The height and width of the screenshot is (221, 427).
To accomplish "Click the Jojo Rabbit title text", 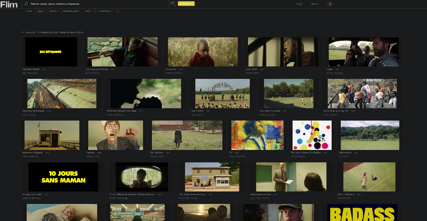I will pos(197,111).
